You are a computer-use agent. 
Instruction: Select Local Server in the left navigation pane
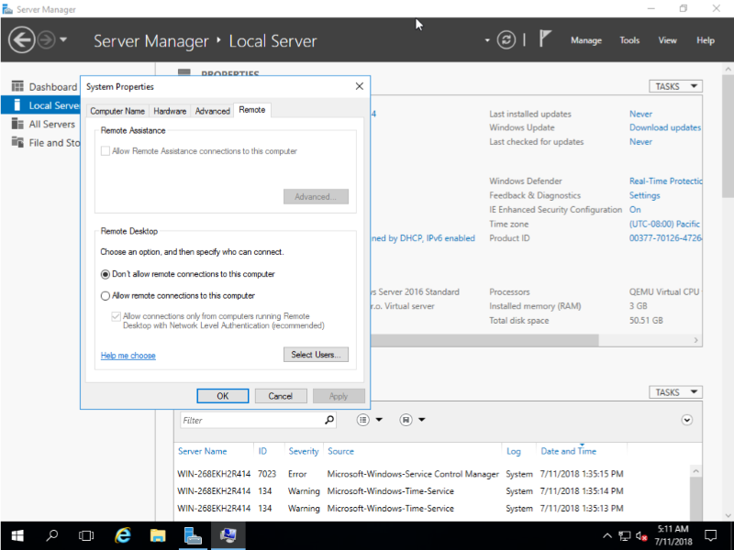(x=40, y=105)
